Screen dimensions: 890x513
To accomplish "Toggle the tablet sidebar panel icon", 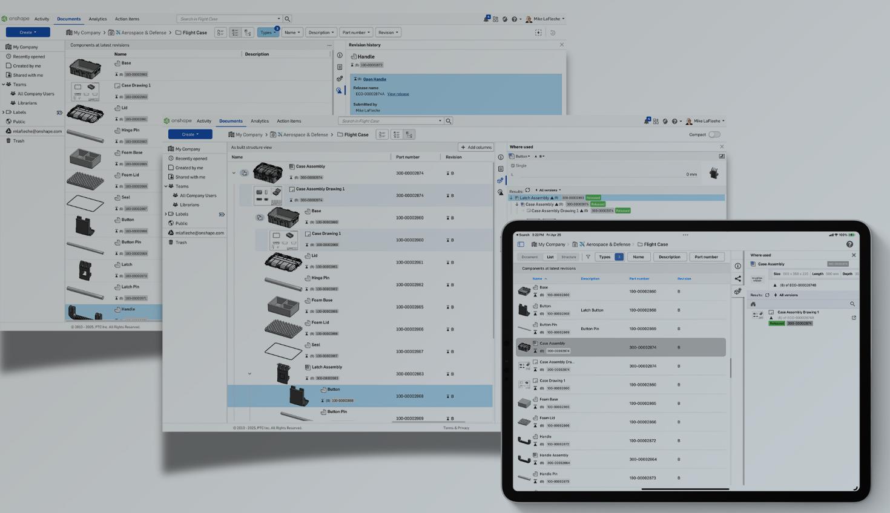I will click(x=521, y=244).
